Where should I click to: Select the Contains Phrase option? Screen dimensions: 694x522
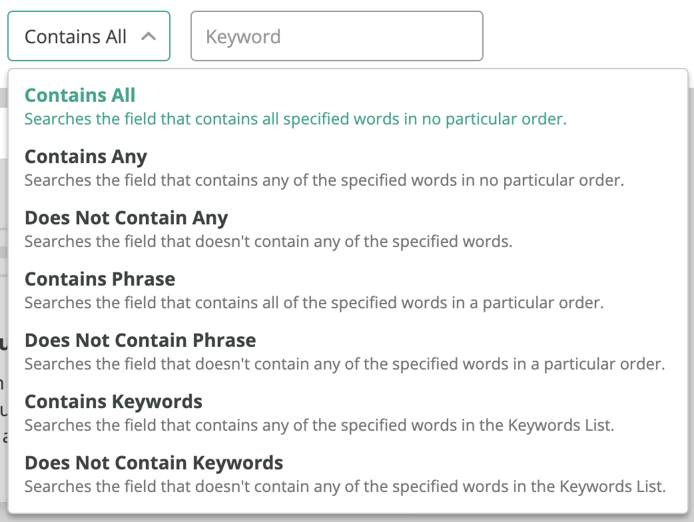pyautogui.click(x=348, y=291)
